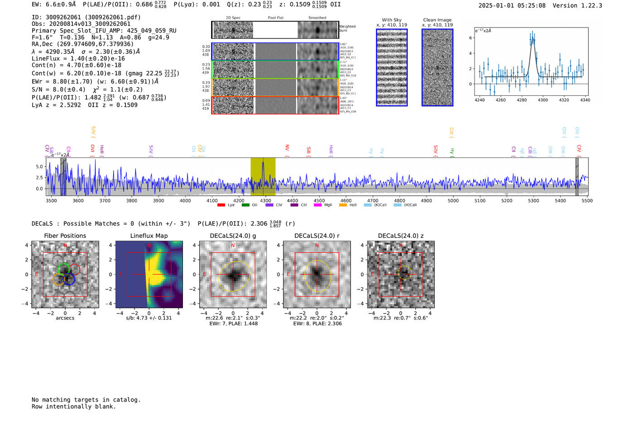
Task: Click the RA,Dec coordinates line
Action: pyautogui.click(x=83, y=44)
